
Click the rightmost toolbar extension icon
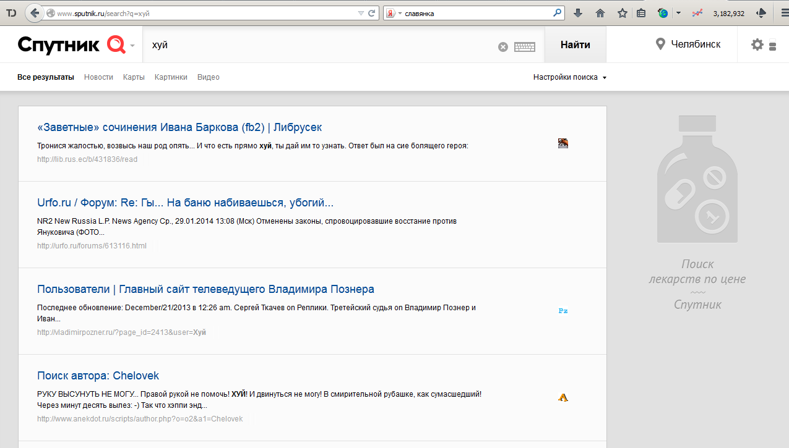tap(761, 13)
